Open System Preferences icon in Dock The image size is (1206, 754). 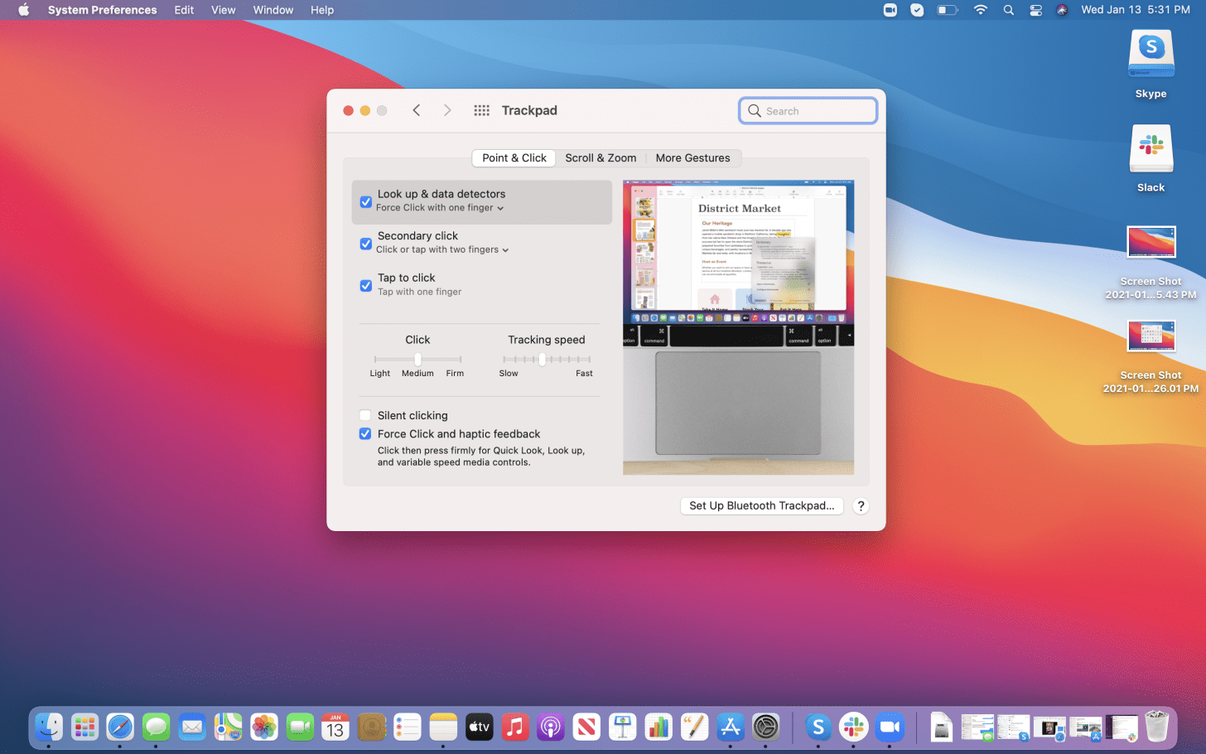coord(766,727)
